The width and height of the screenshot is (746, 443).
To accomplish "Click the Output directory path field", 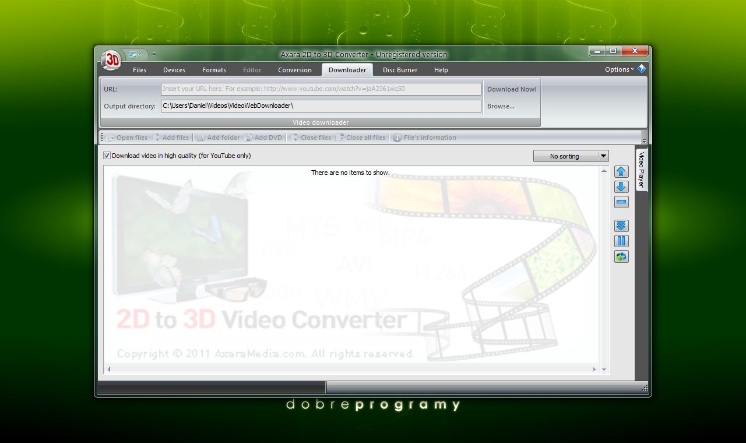I will tap(321, 106).
